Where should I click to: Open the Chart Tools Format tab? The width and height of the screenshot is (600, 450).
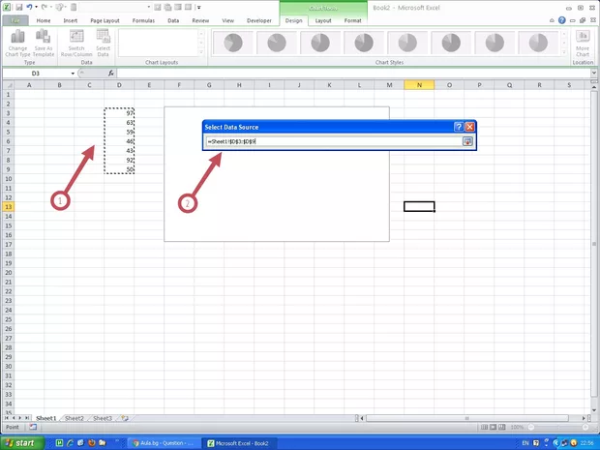coord(352,20)
